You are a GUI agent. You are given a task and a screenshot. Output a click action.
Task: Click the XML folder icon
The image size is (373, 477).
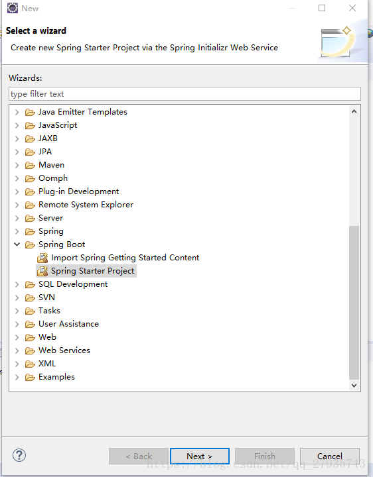pos(30,364)
